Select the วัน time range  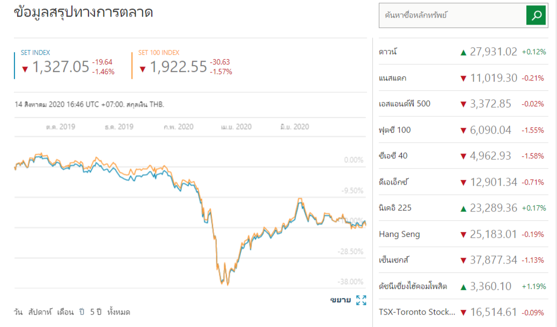(x=19, y=312)
